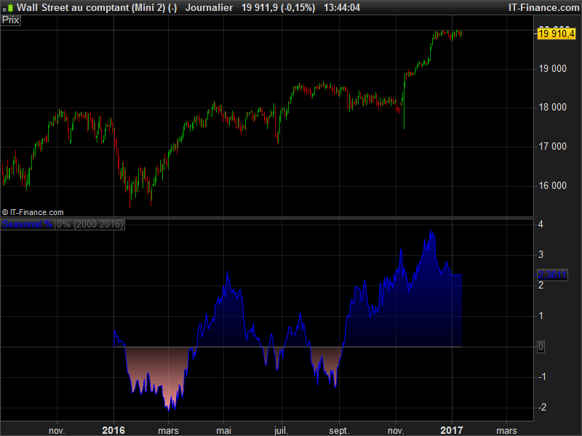582x436 pixels.
Task: Click the 2017 year marker on time axis
Action: [x=451, y=430]
